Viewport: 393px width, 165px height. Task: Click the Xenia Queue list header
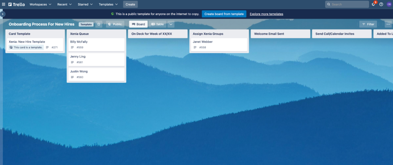pyautogui.click(x=79, y=34)
